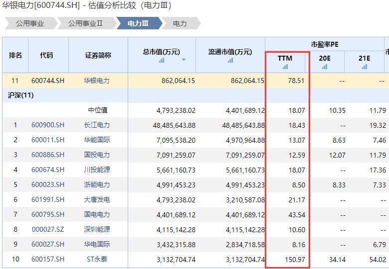Switch to the 公用事业Ⅱ breadcrumb tab

85,23
